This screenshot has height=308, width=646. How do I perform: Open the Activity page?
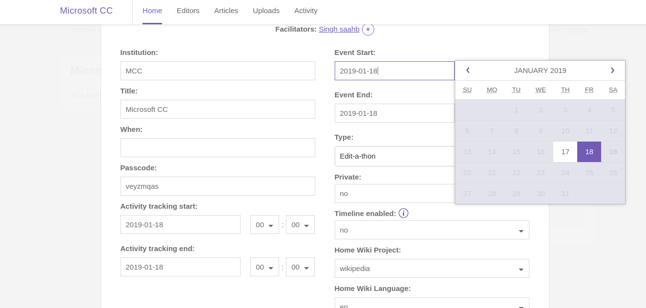pyautogui.click(x=306, y=11)
